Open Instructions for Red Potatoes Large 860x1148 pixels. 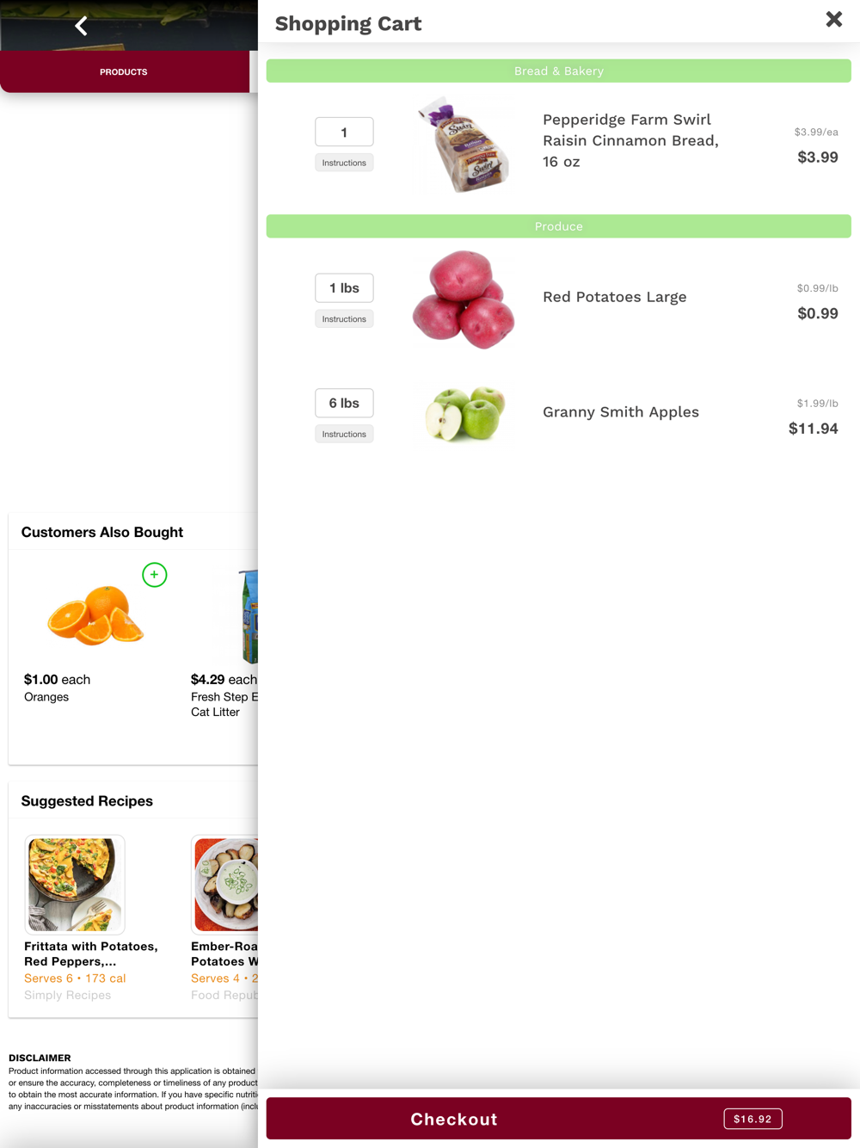click(344, 319)
